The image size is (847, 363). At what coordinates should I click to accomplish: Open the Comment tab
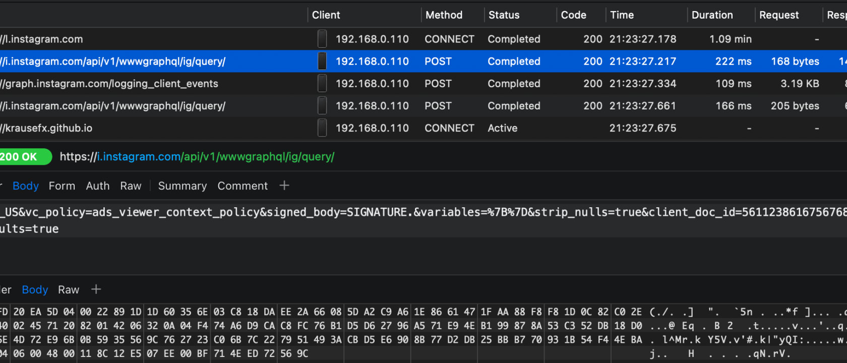coord(243,186)
